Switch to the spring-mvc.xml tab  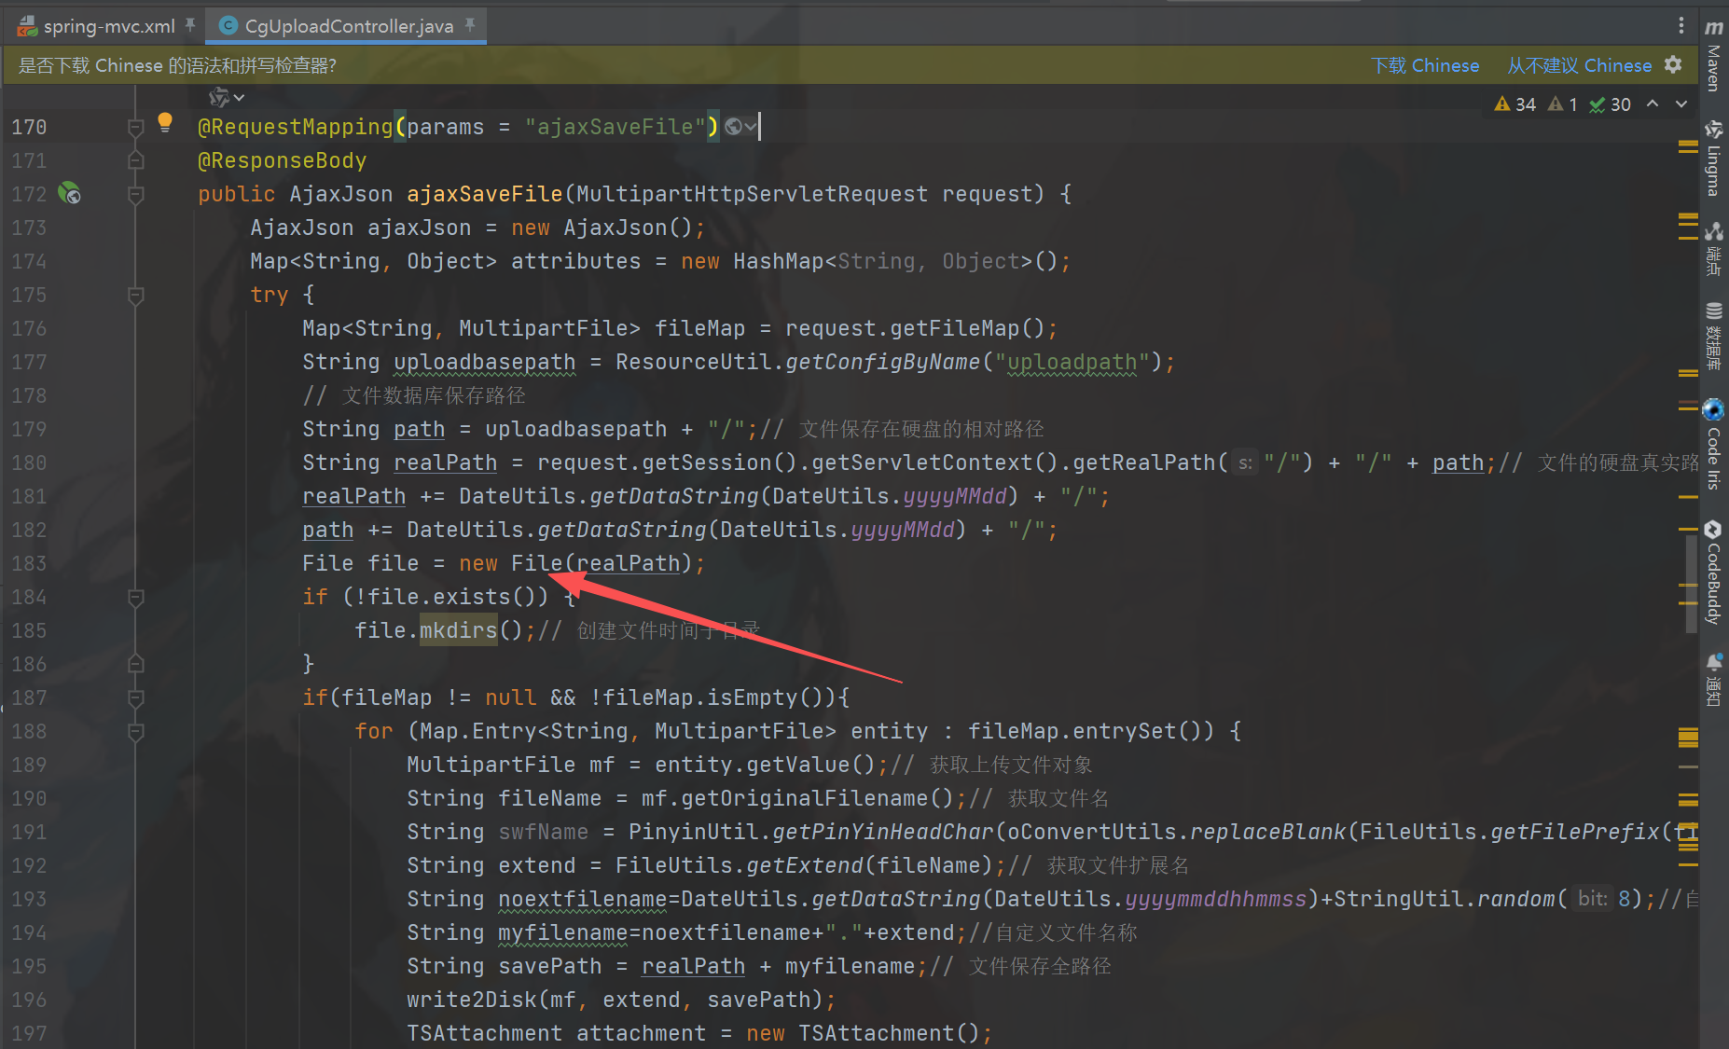coord(108,26)
